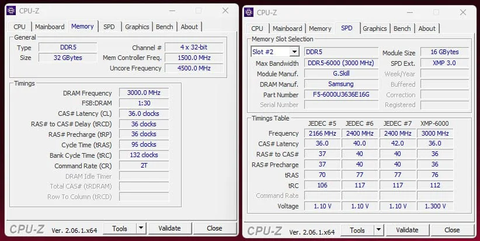
Task: Click the 32 GBytes Size field
Action: coord(68,58)
